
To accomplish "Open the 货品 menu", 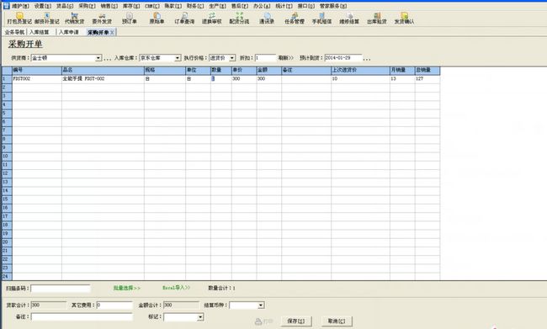I will pos(65,6).
